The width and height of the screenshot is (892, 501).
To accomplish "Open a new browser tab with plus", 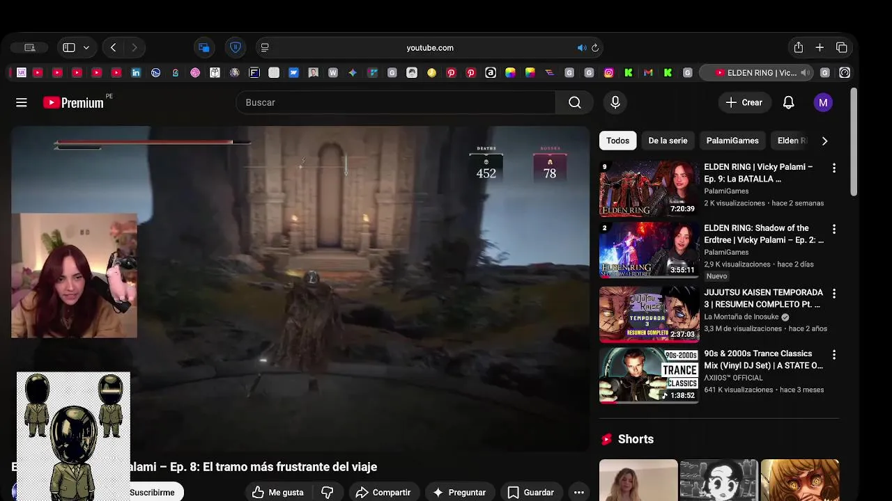I will pos(820,47).
